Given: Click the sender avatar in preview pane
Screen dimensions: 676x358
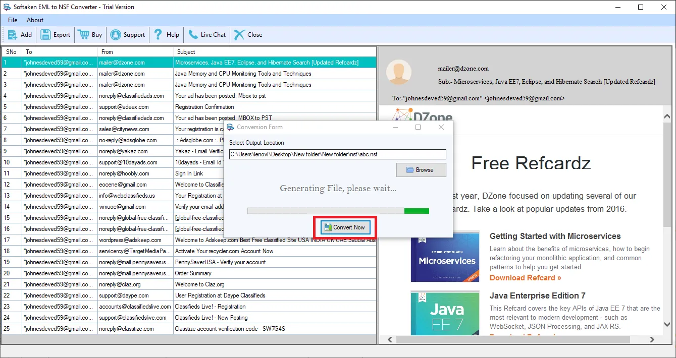Looking at the screenshot, I should [x=399, y=72].
